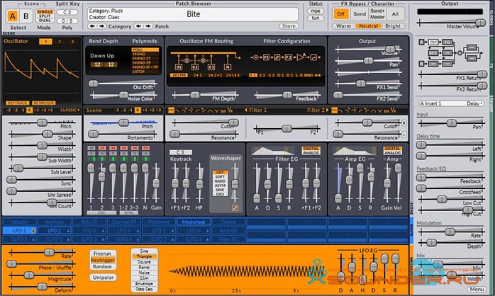Viewport: 495px width, 296px height.
Task: Switch Filter EG to ANALOG mode
Action: [x=311, y=152]
